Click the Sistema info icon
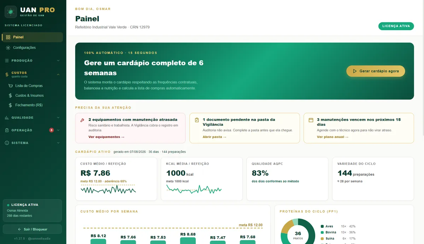This screenshot has width=424, height=244. [7, 143]
